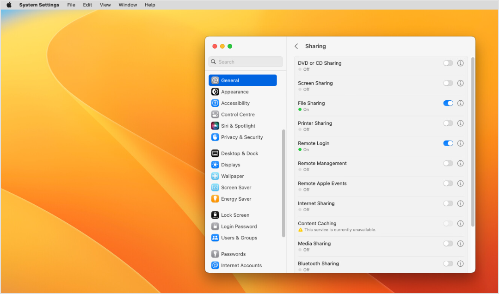Screen dimensions: 499x294
Task: Go back from the Sharing pane
Action: (x=296, y=46)
